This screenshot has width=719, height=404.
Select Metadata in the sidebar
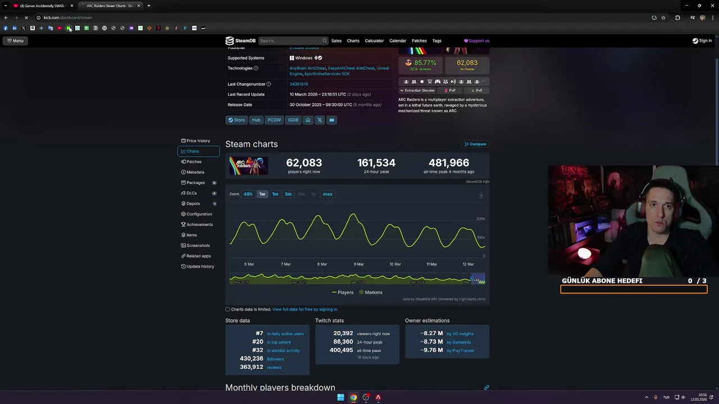click(x=198, y=172)
